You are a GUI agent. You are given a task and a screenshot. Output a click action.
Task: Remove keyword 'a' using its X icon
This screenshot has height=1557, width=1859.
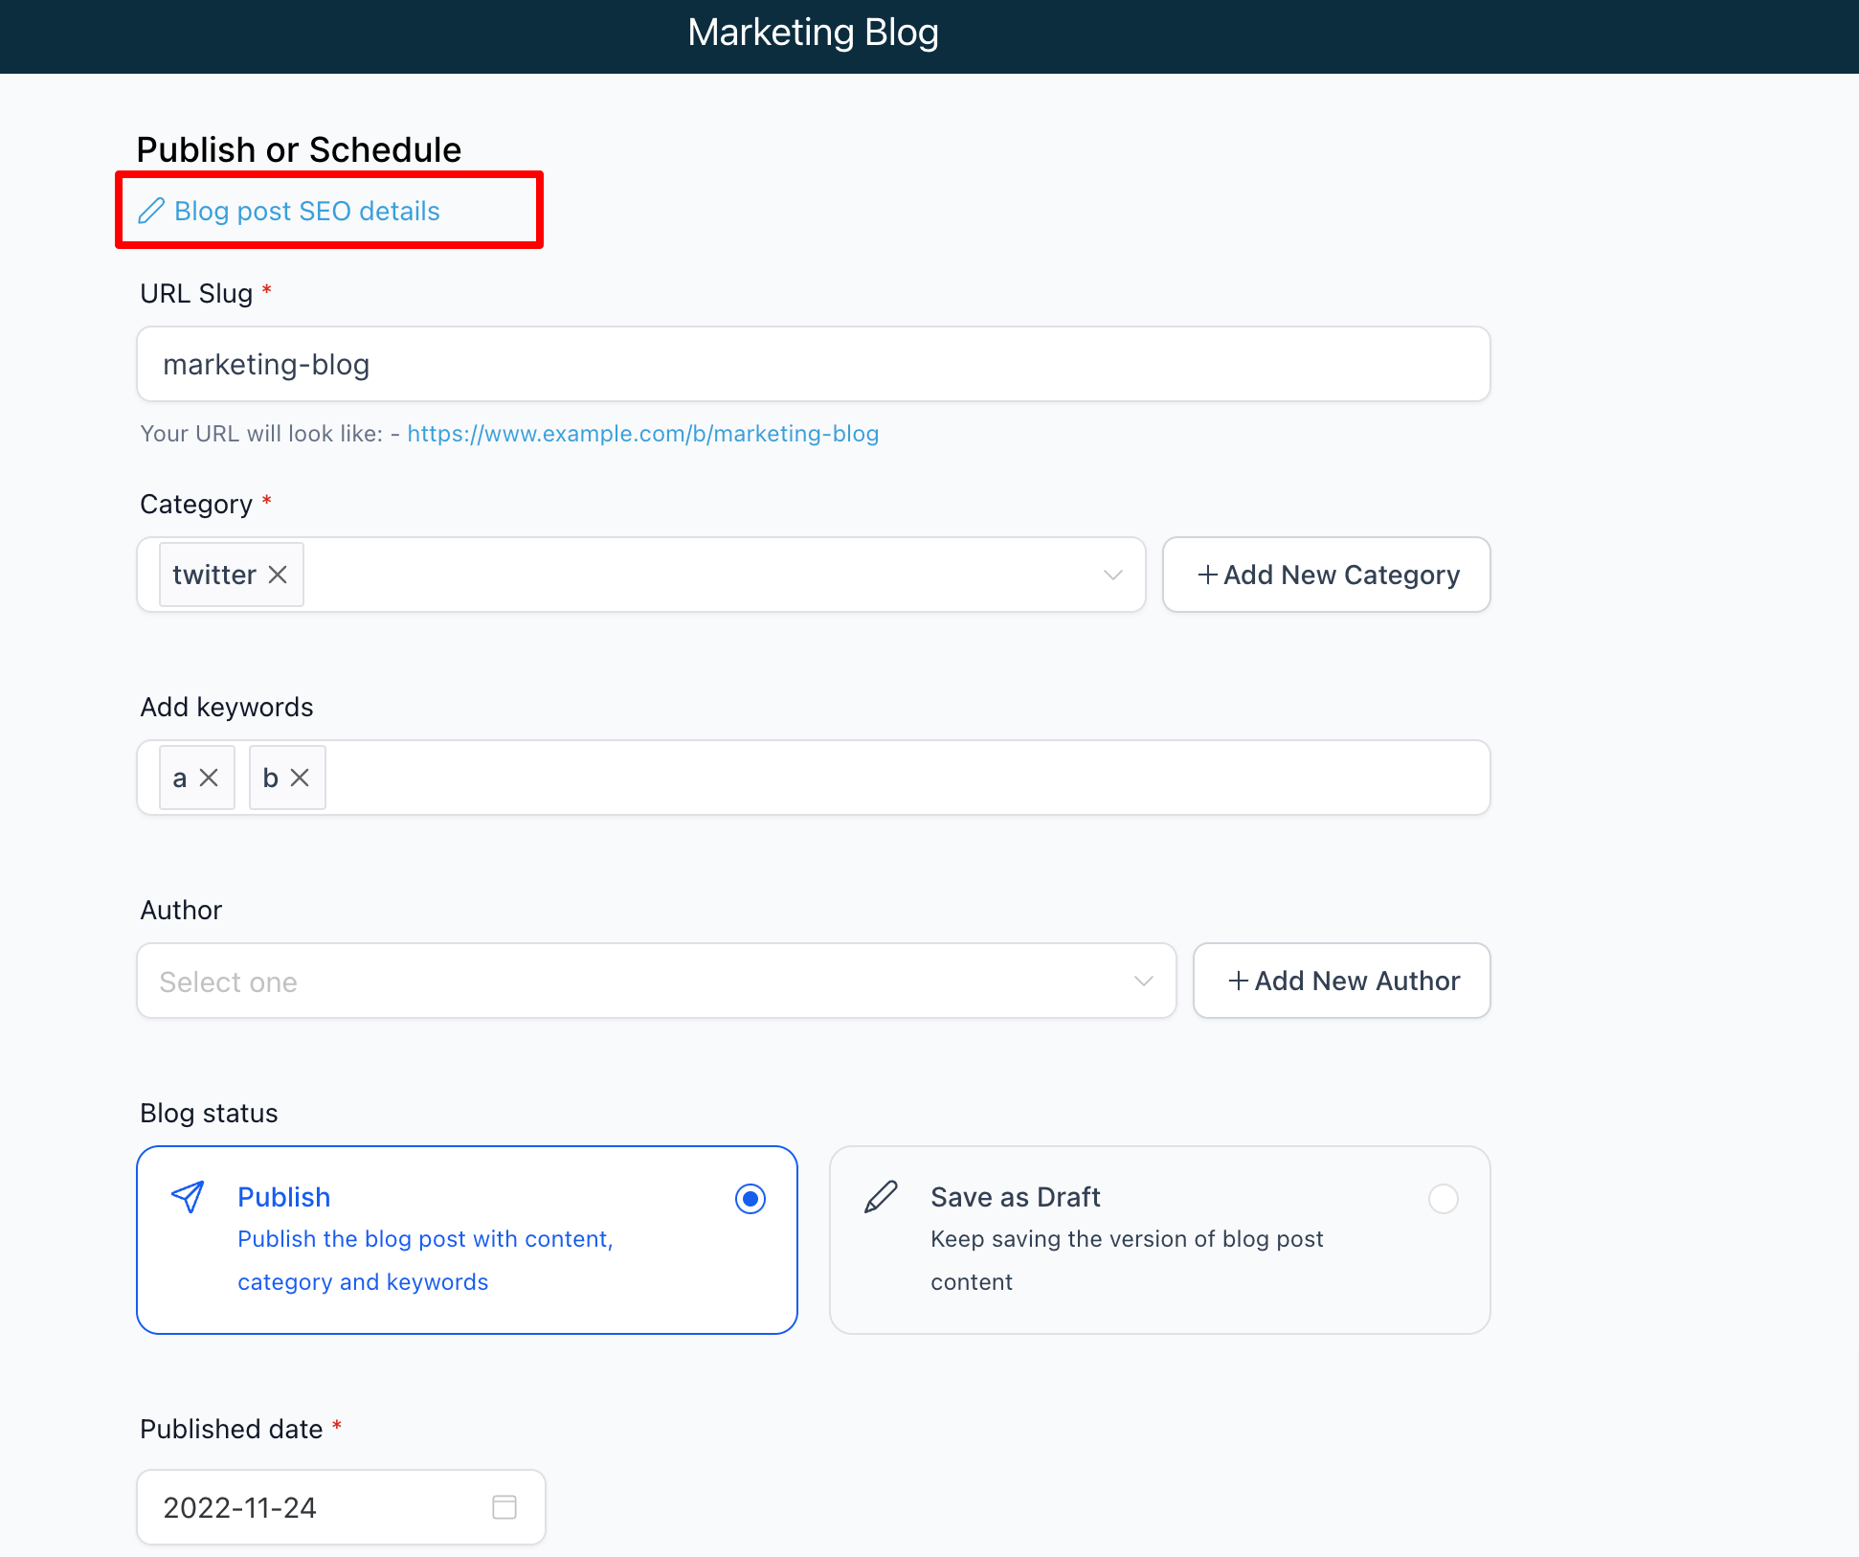[209, 778]
